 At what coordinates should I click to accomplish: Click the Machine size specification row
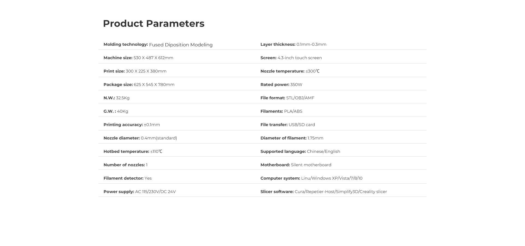tap(138, 58)
